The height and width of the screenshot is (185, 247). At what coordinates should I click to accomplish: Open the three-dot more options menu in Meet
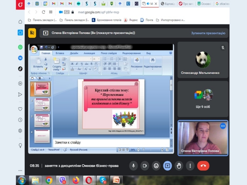(x=189, y=165)
